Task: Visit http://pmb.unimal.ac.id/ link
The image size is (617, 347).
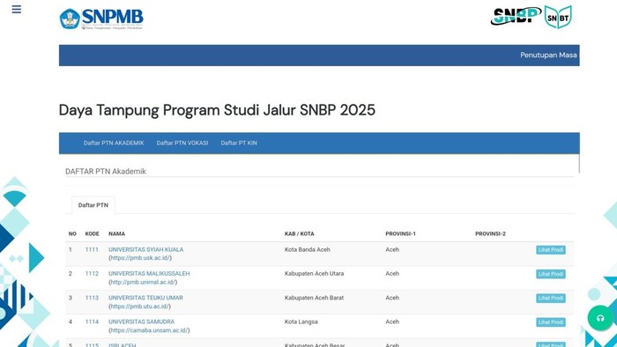Action: [143, 282]
